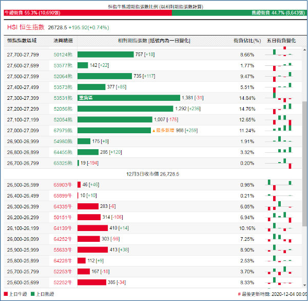
Task: Click the 五日街貨變化 column header
Action: (281, 41)
